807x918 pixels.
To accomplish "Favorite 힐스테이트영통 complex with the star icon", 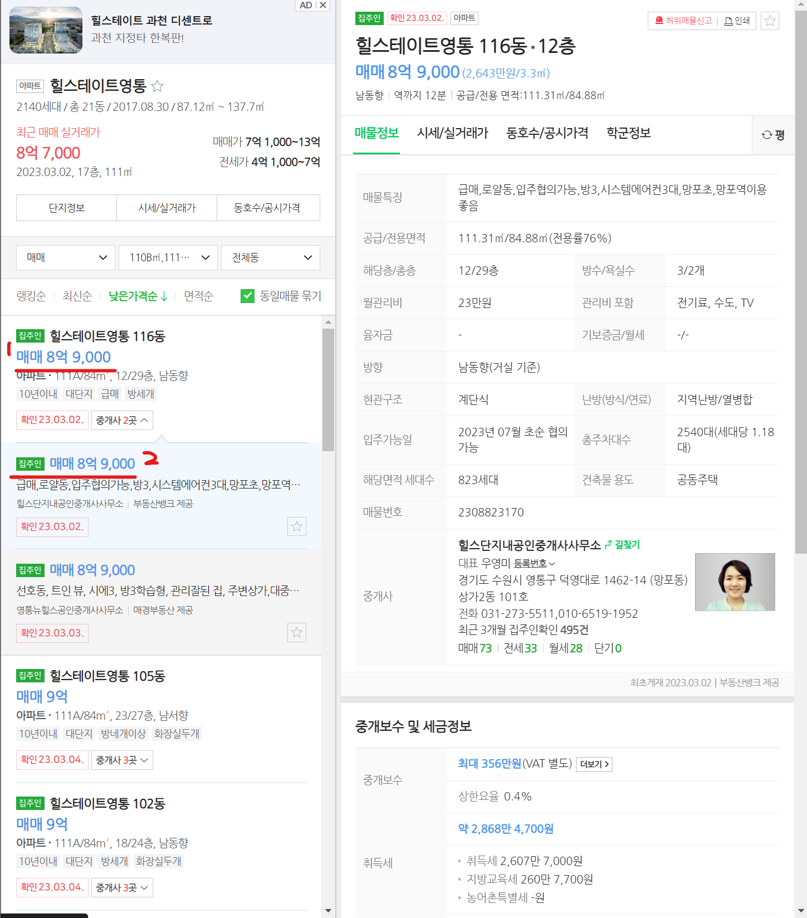I will click(158, 86).
